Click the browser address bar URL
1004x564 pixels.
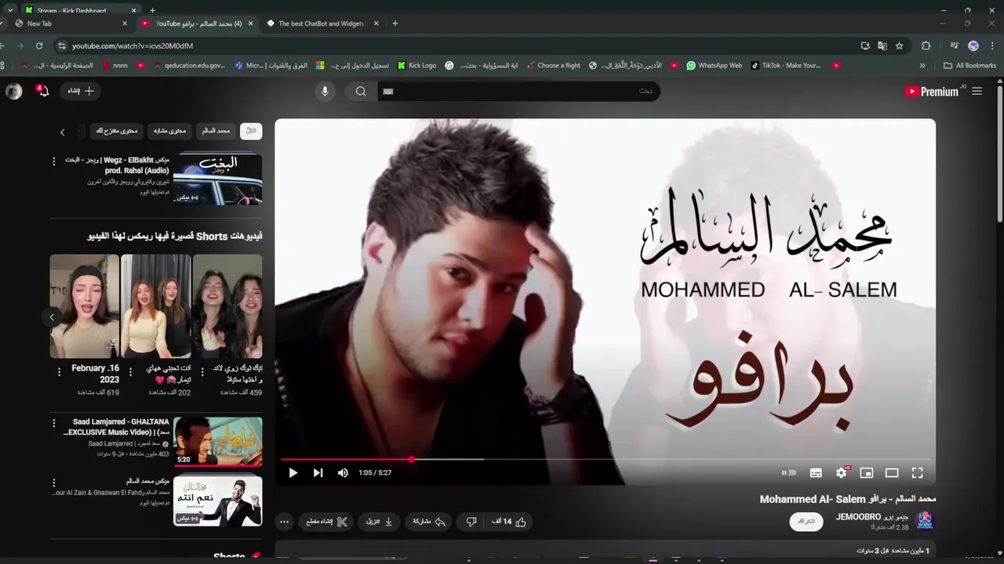(x=133, y=46)
